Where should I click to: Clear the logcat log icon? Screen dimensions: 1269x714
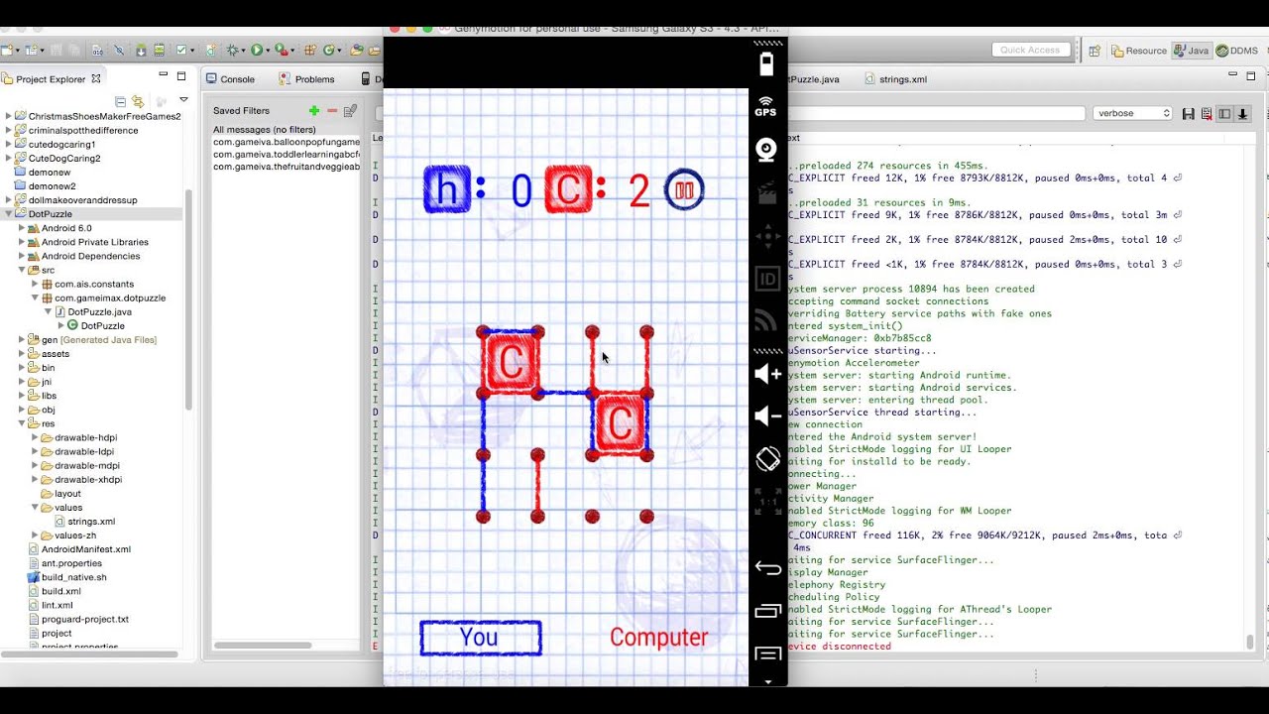pos(1206,114)
